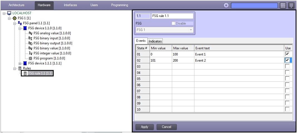Check the Use checkbox for state 05
Image resolution: width=297 pixels, height=133 pixels.
point(287,79)
